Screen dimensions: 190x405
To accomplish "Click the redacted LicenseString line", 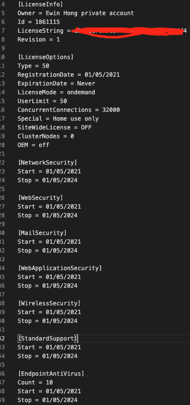I will click(x=102, y=31).
